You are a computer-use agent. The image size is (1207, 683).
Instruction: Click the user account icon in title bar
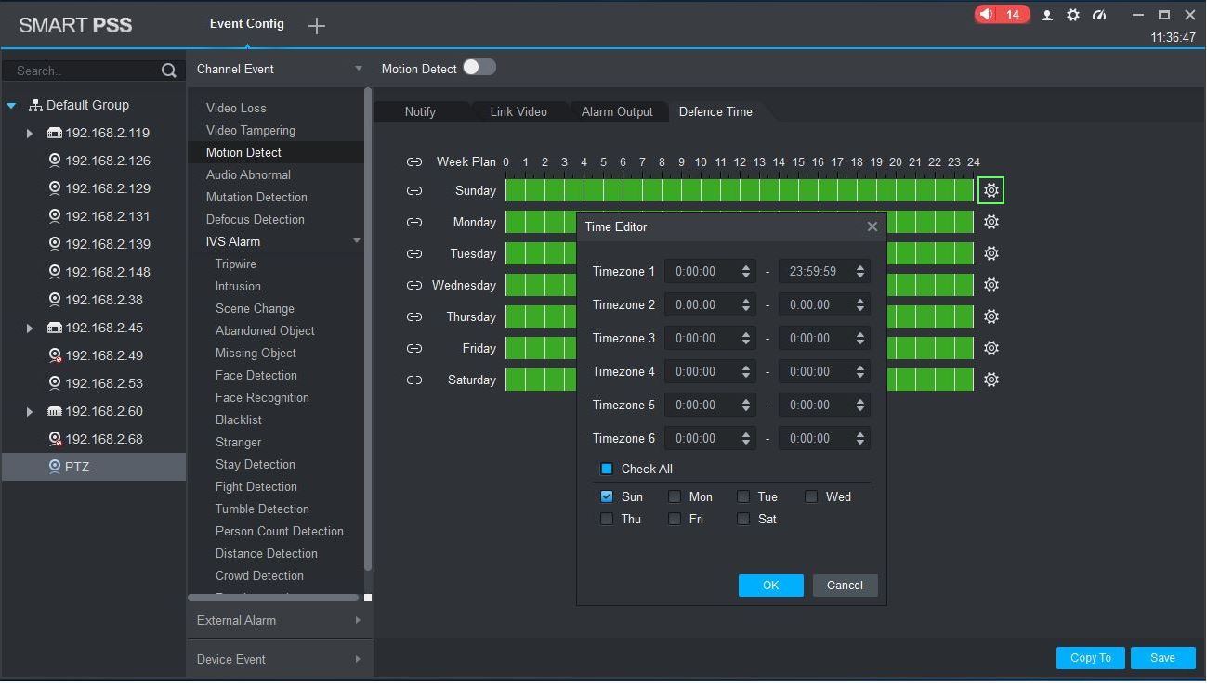click(1047, 15)
